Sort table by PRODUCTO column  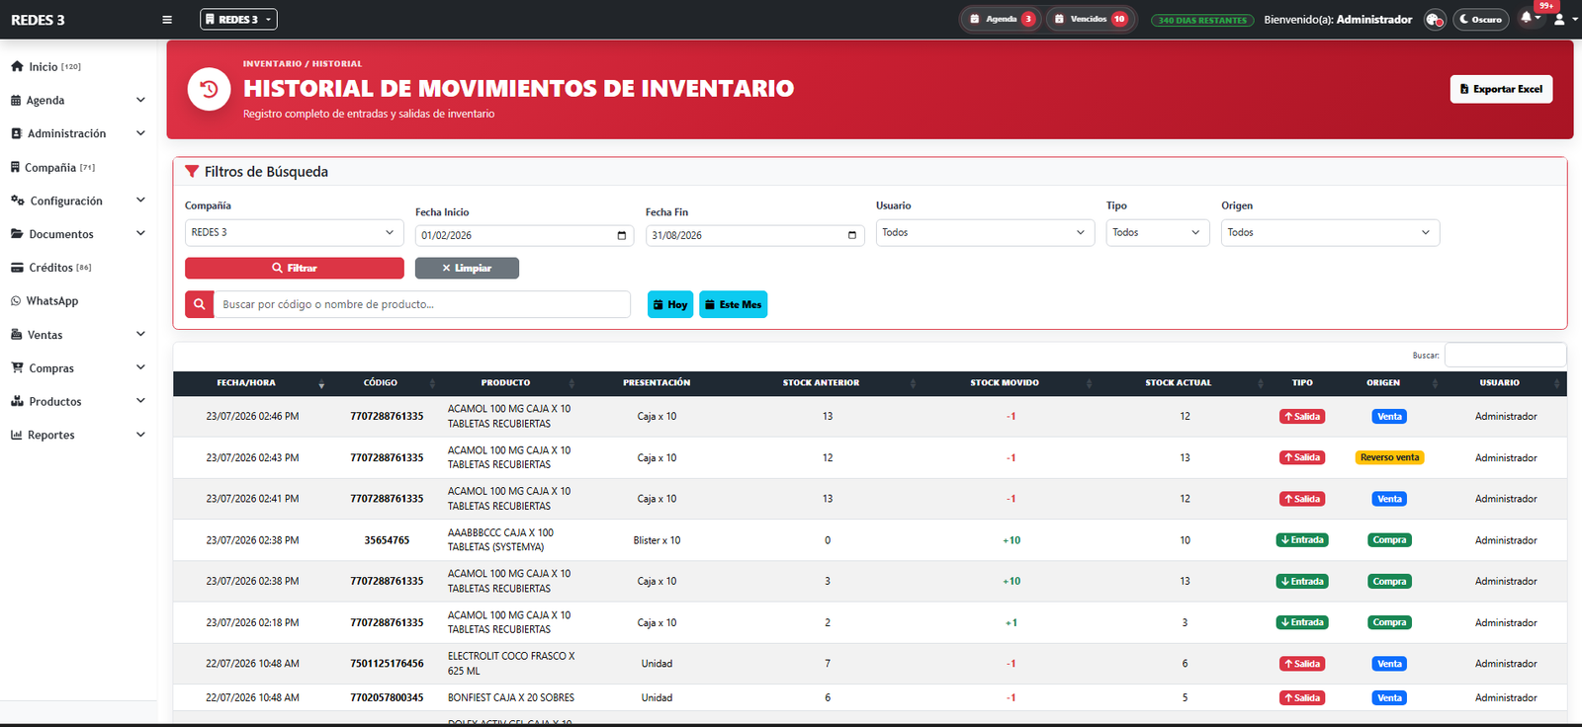[x=510, y=383]
